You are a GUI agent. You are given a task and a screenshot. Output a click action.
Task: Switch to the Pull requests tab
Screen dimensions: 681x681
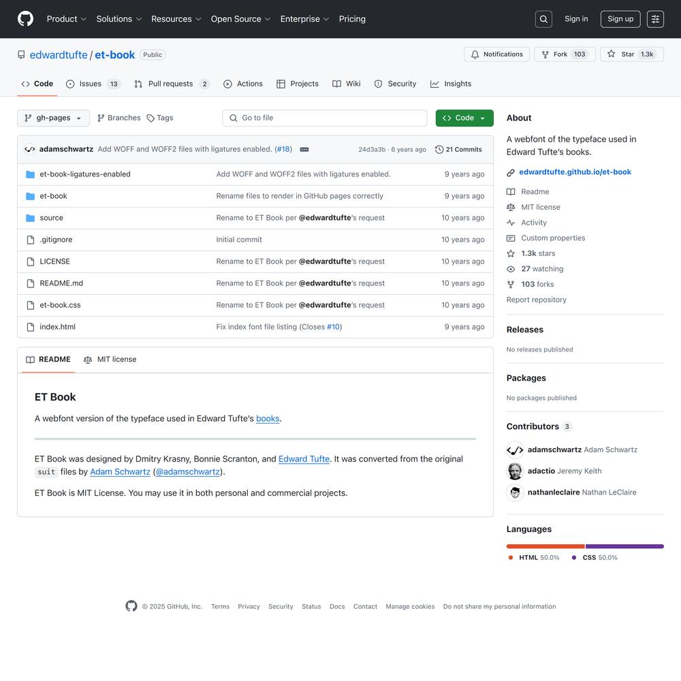pyautogui.click(x=172, y=84)
